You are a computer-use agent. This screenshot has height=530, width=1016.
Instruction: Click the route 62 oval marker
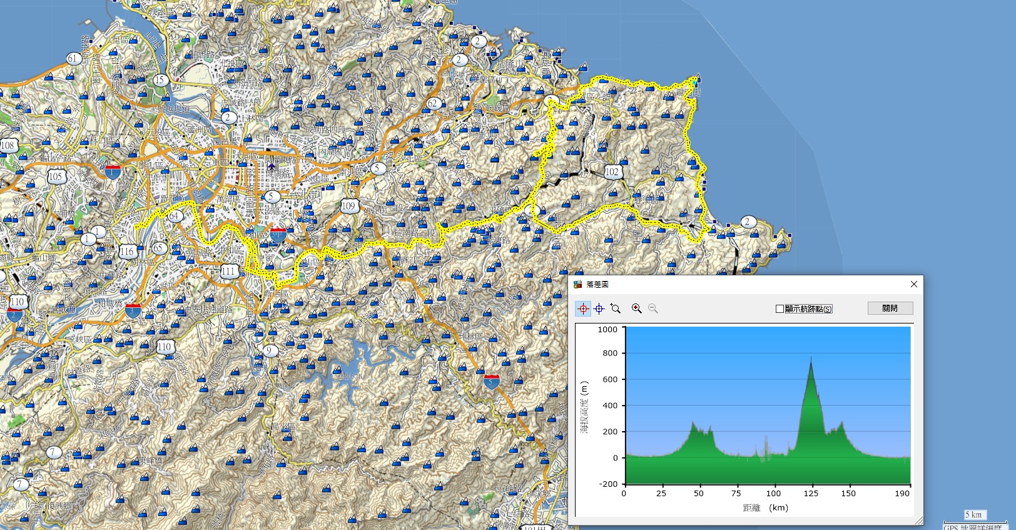pos(433,103)
